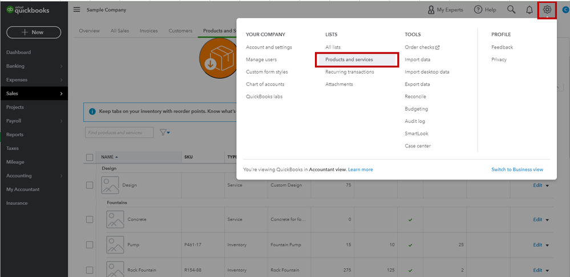Open Case center
Image resolution: width=570 pixels, height=277 pixels.
pyautogui.click(x=418, y=146)
